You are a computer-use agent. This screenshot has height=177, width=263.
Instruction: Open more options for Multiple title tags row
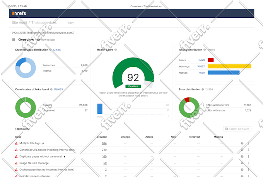click(249, 143)
